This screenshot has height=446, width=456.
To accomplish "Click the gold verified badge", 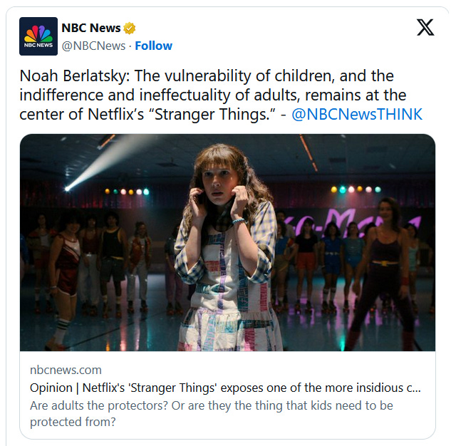I will (x=130, y=28).
